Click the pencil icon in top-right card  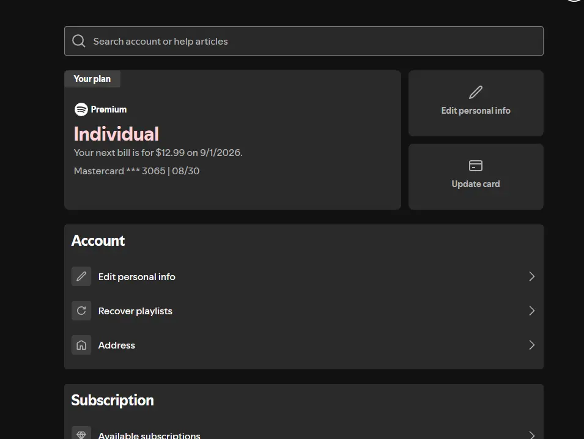click(476, 92)
